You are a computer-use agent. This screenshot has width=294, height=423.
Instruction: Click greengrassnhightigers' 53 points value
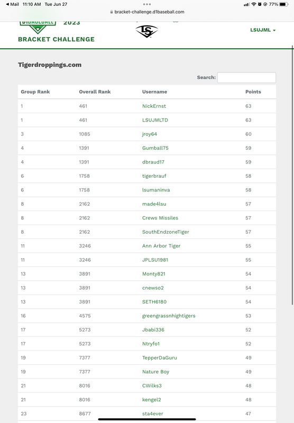pyautogui.click(x=248, y=316)
